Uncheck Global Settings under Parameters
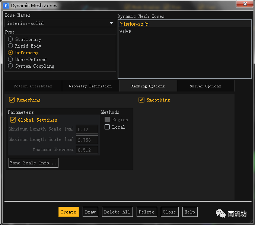Viewport: 255px width, 225px height. point(13,120)
